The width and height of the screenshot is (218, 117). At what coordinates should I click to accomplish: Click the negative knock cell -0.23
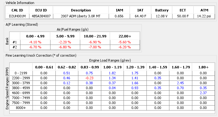point(89,78)
